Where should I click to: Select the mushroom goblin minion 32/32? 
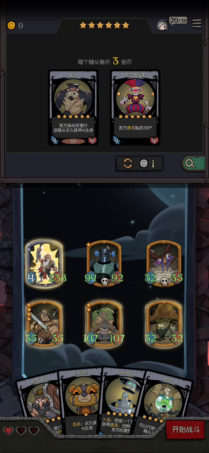coord(164,324)
